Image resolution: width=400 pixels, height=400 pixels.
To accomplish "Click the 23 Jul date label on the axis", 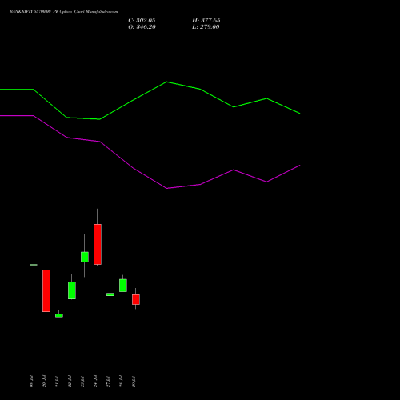I will pos(82,382).
